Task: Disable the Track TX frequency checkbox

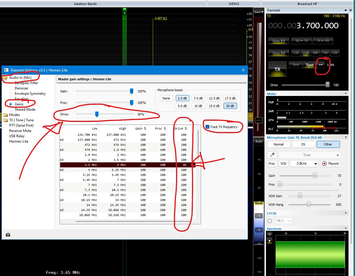Action: coord(208,127)
